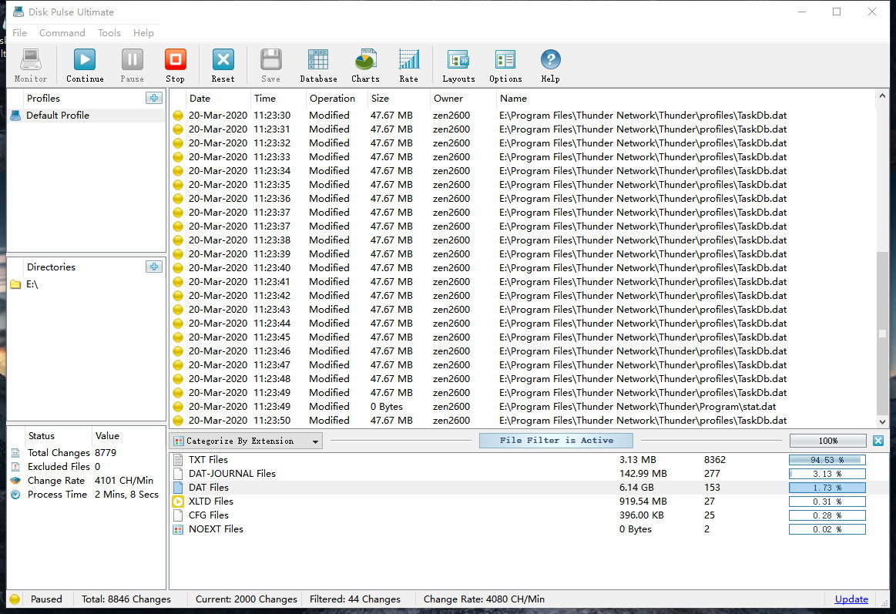Expand the Categorize By Extension dropdown
The width and height of the screenshot is (896, 614).
[316, 441]
